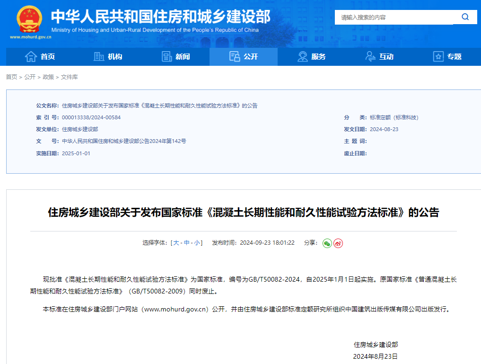Open 文件库 breadcrumb link
Screen dimensions: 481x364
(70, 77)
